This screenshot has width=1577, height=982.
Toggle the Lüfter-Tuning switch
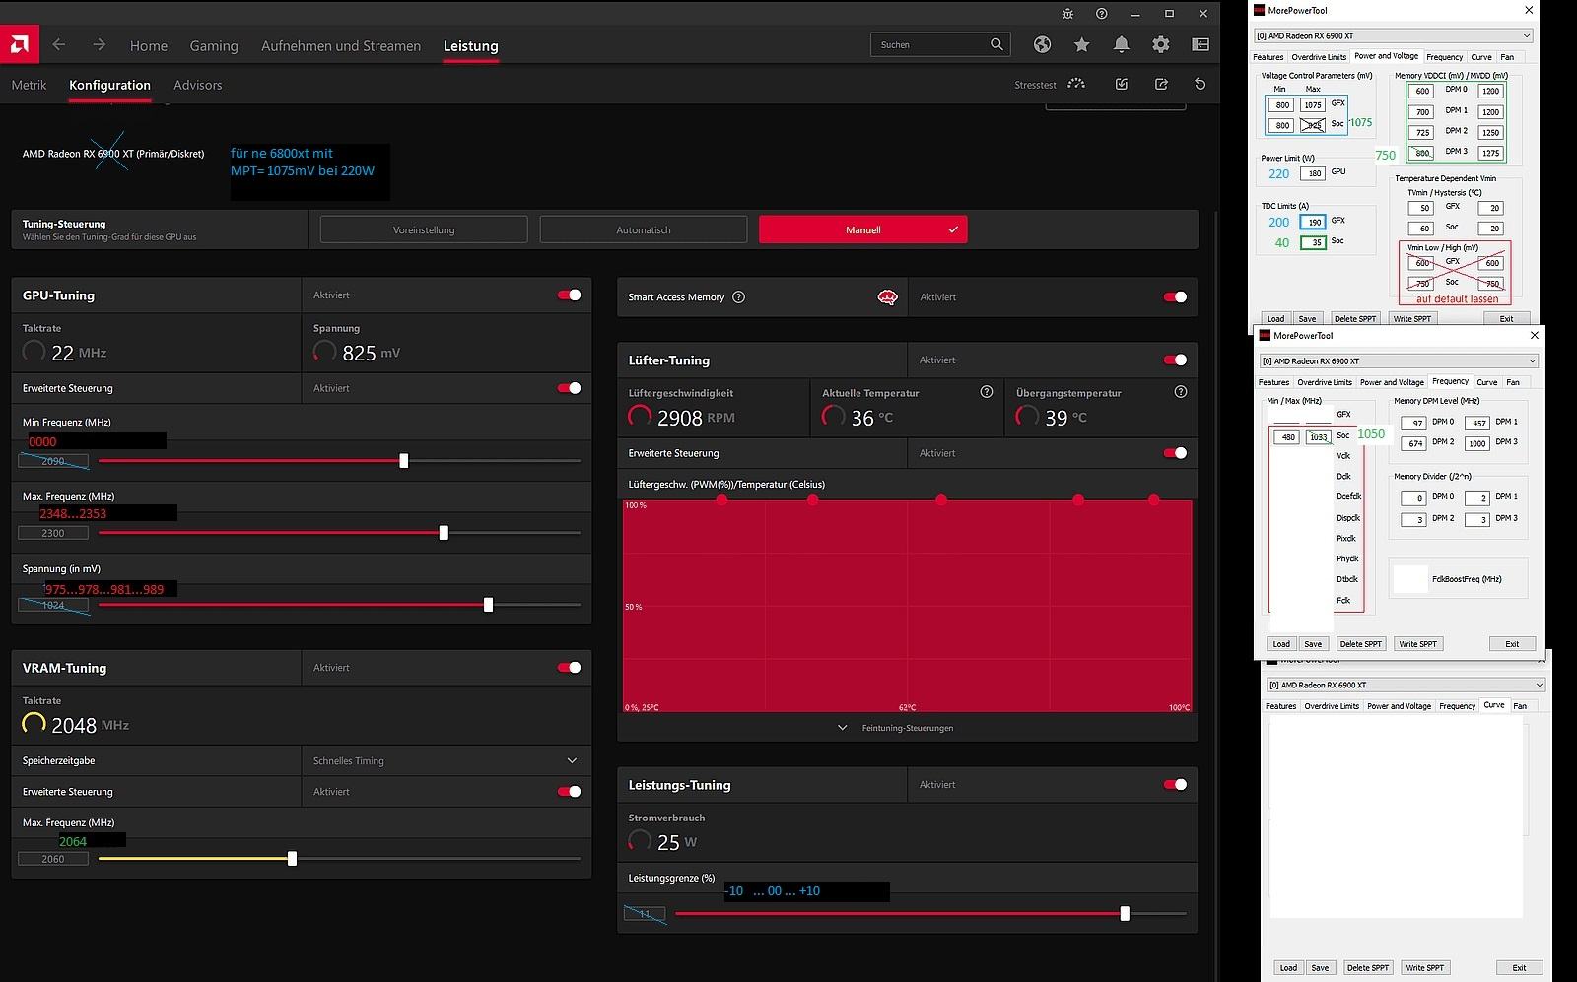(x=1175, y=360)
